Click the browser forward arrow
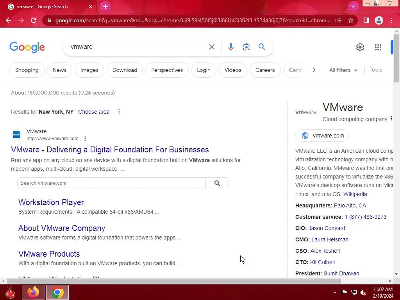The width and height of the screenshot is (400, 300). coord(21,20)
